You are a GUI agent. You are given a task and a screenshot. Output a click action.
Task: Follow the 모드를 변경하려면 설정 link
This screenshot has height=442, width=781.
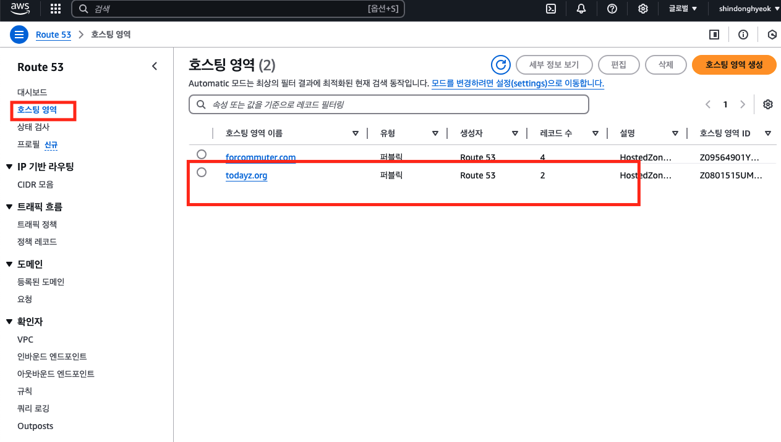click(x=518, y=83)
